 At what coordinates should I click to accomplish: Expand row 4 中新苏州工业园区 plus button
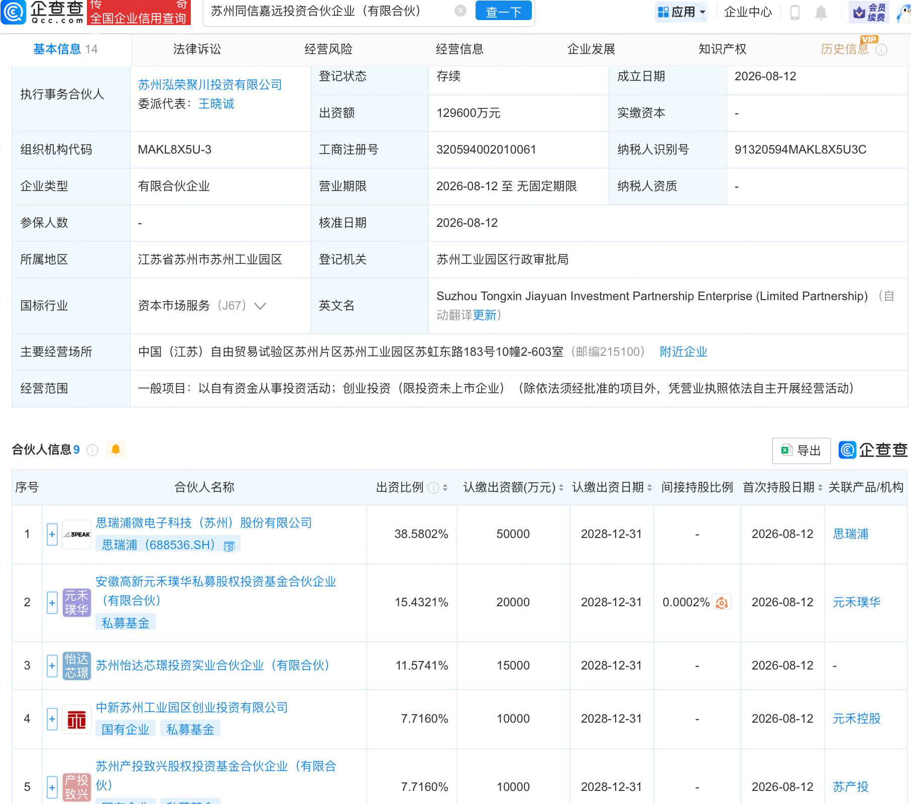pos(52,719)
